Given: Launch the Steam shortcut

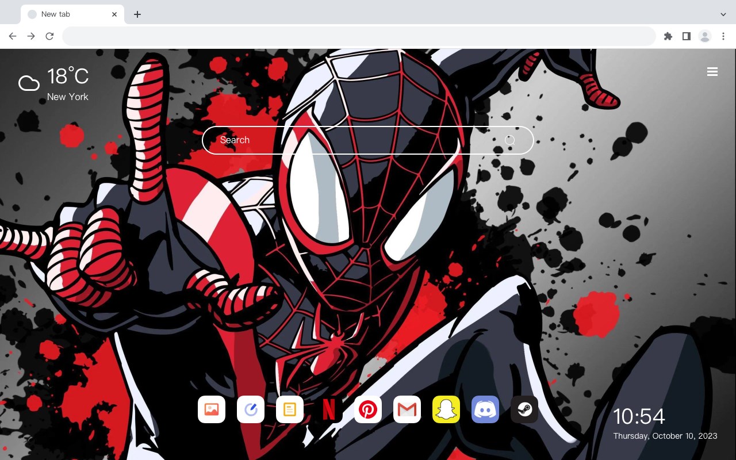Looking at the screenshot, I should (x=524, y=409).
